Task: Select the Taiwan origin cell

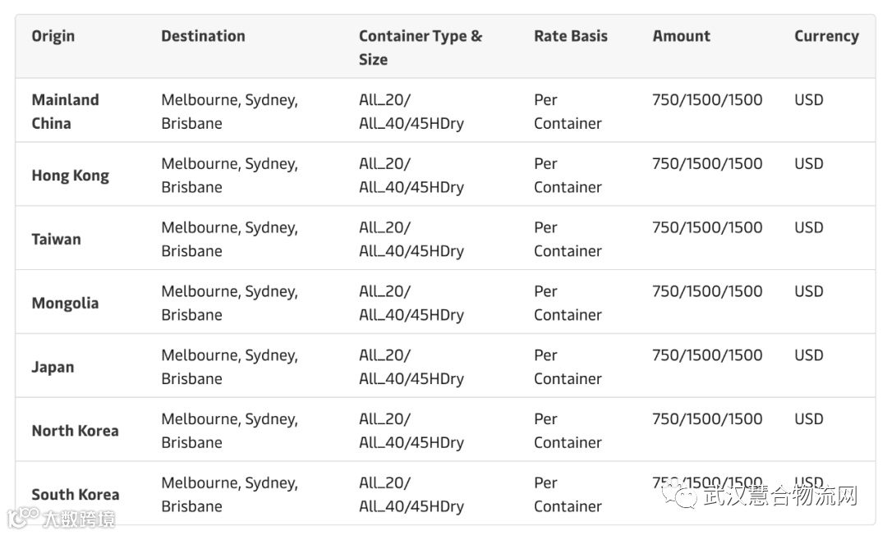Action: click(57, 240)
